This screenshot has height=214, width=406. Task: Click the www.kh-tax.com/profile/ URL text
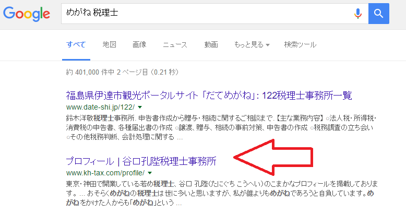[105, 173]
